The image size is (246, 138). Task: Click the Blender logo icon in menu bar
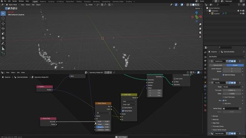coord(2,1)
